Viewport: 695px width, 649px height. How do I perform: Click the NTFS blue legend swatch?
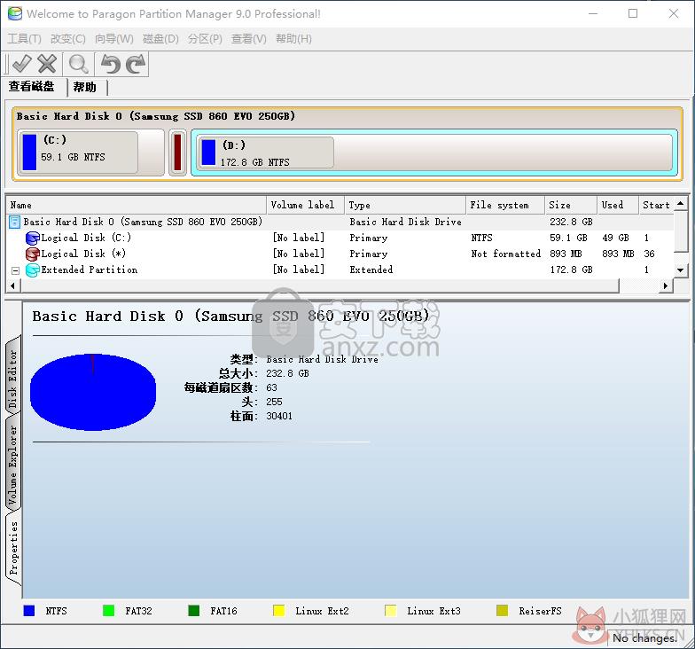pyautogui.click(x=28, y=610)
